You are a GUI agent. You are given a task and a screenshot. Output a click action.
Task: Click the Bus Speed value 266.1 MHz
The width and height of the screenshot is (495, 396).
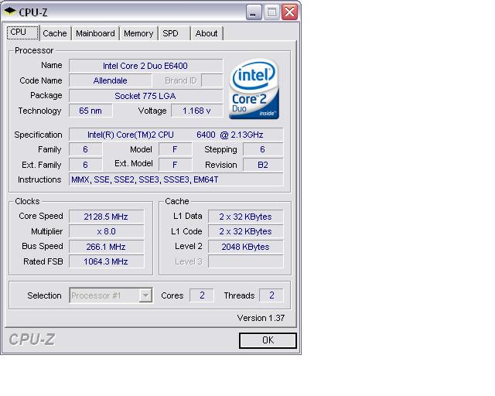106,247
